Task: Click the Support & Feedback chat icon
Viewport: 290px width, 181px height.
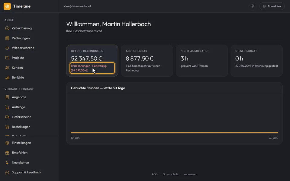Action: [x=7, y=173]
